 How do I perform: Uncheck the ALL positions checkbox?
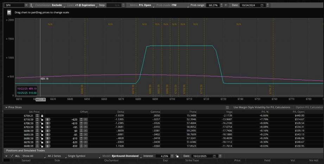[x=13, y=156]
